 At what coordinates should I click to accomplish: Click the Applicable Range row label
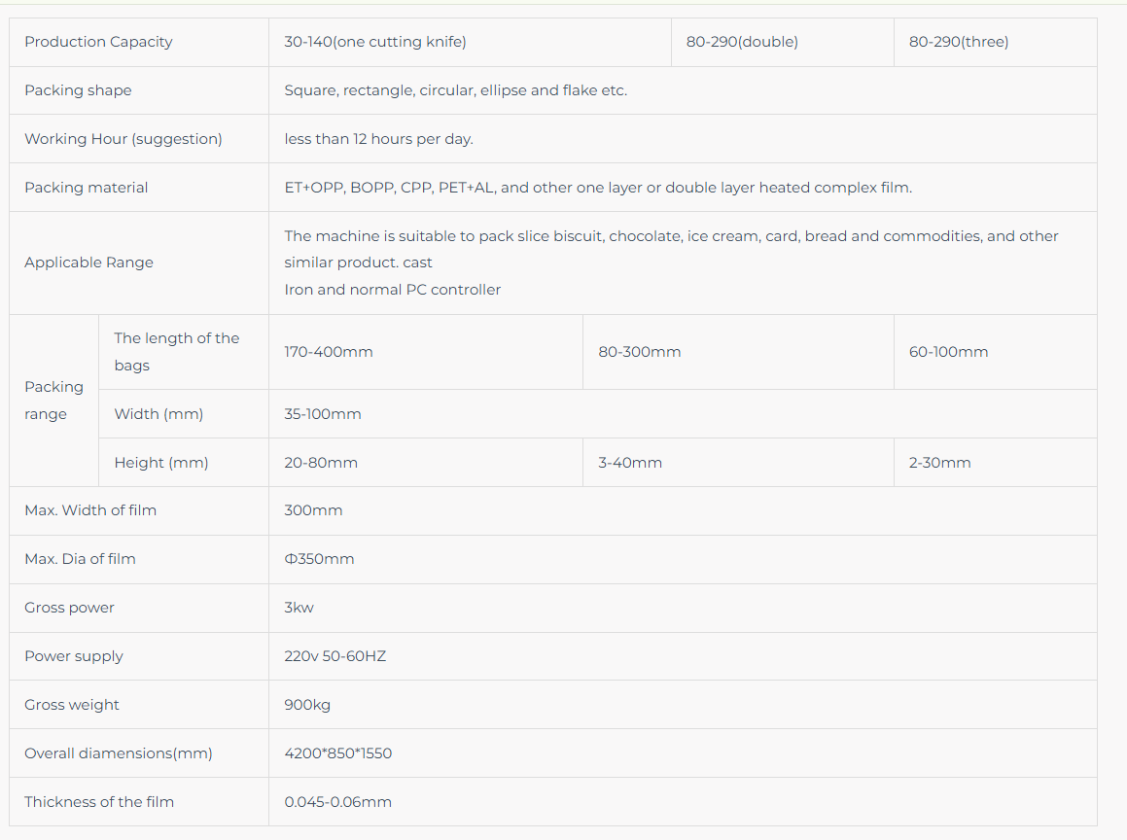point(88,262)
